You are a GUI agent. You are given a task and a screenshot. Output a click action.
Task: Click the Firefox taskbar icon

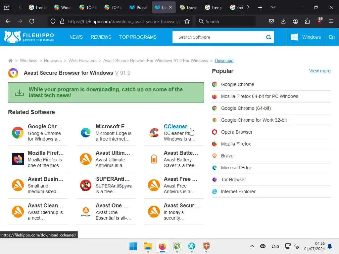[162, 246]
